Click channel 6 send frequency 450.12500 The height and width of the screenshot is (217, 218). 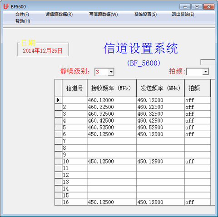pyautogui.click(x=160, y=134)
